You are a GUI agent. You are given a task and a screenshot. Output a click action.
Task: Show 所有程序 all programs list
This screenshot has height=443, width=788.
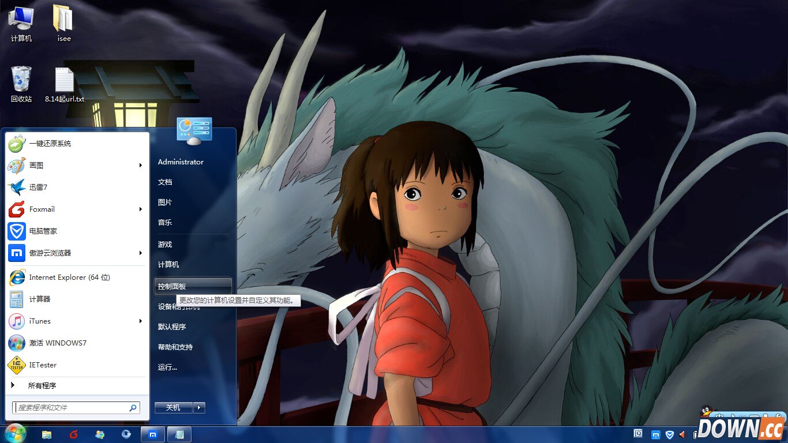coord(42,385)
